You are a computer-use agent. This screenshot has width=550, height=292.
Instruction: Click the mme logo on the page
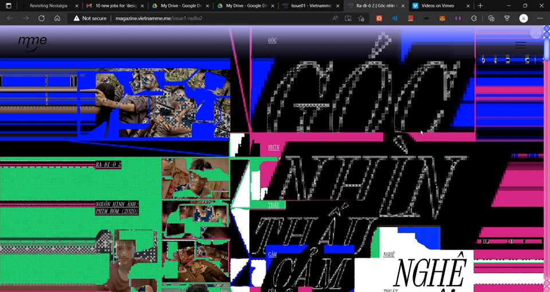point(32,43)
